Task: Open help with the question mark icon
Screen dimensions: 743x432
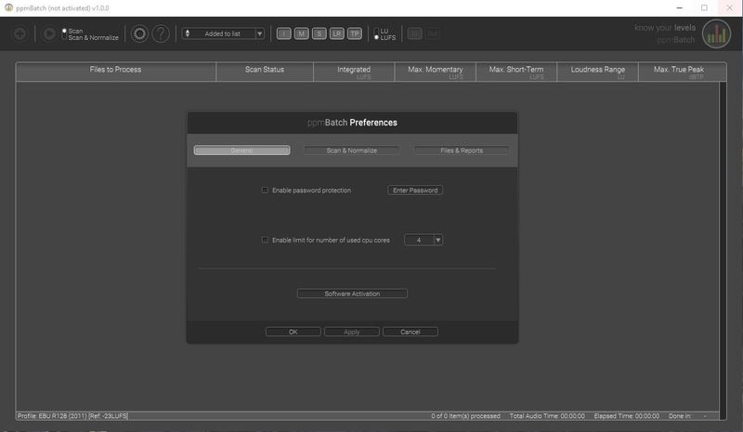Action: (x=162, y=33)
